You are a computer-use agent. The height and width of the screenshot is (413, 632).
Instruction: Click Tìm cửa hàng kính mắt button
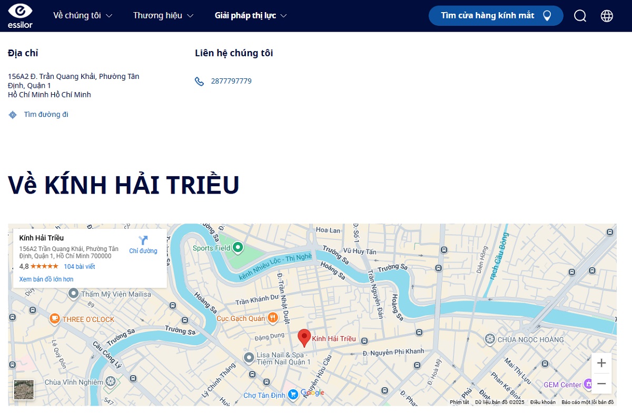click(496, 16)
